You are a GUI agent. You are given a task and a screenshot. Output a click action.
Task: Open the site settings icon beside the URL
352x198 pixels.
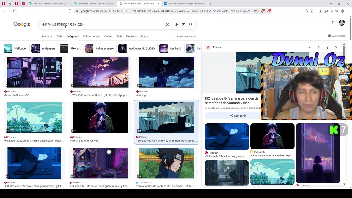(x=77, y=11)
